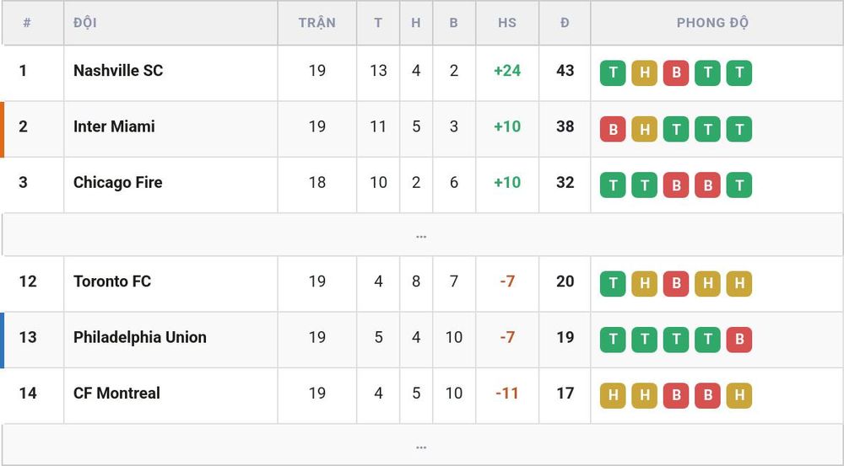Click Philadelphia Union's red B form badge
The width and height of the screenshot is (844, 466).
click(739, 340)
